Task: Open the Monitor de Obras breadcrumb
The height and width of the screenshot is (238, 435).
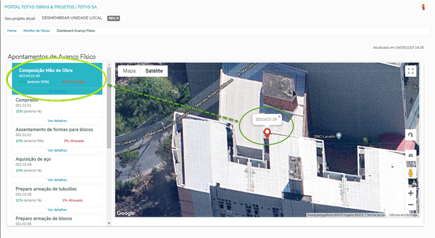Action: (x=36, y=31)
